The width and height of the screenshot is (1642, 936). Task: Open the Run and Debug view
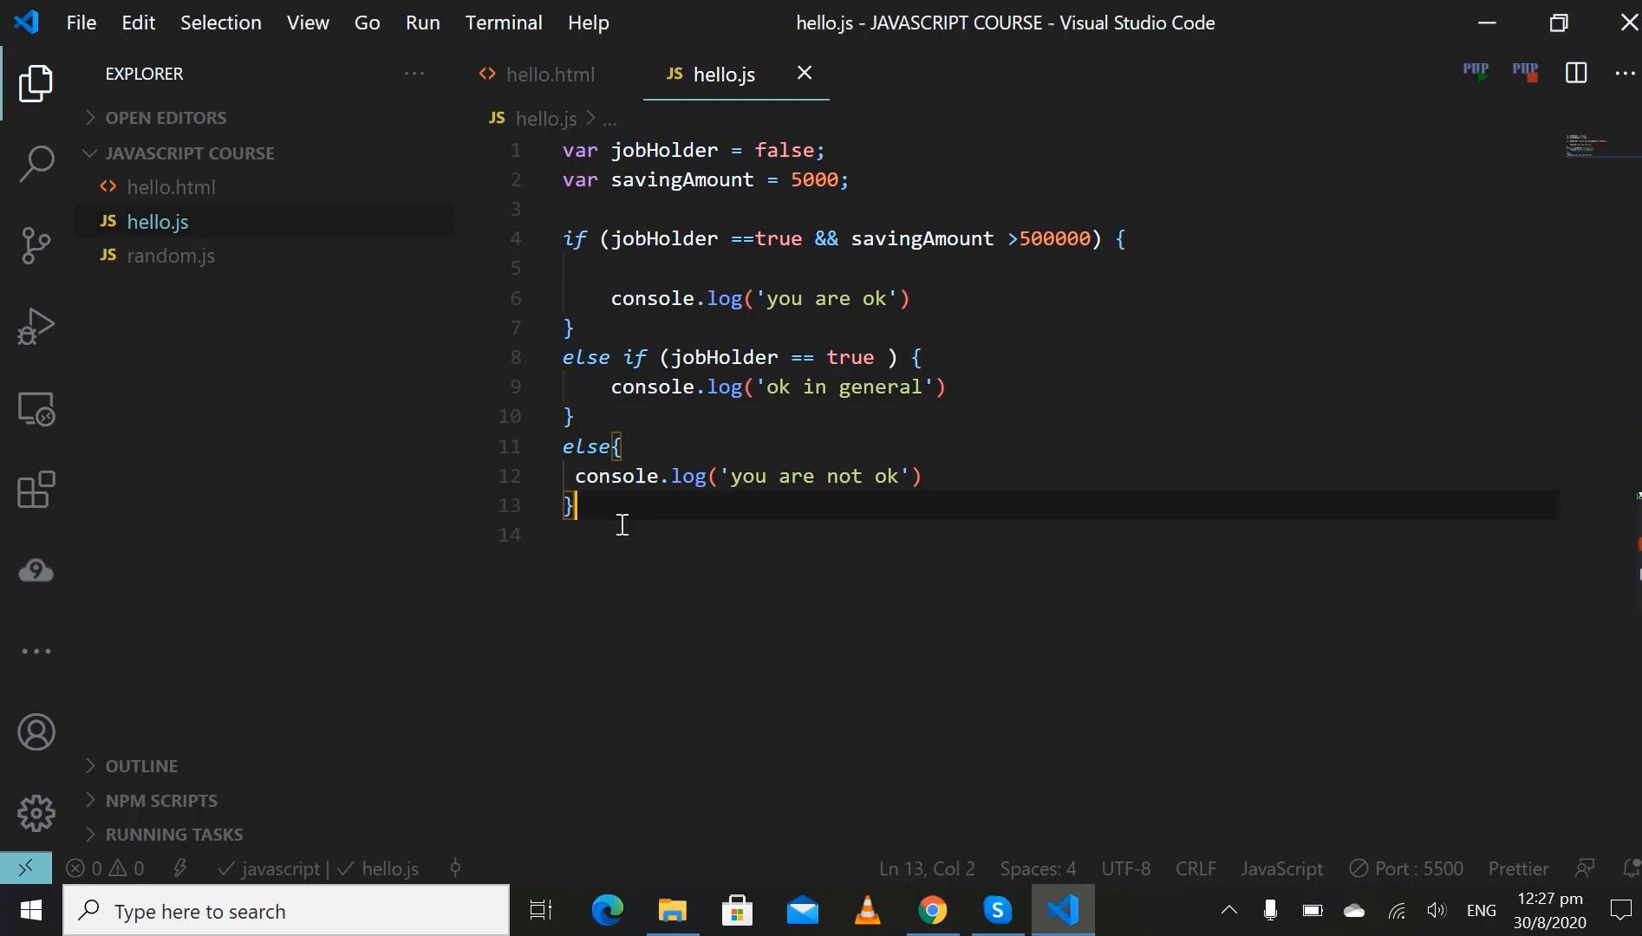(36, 327)
